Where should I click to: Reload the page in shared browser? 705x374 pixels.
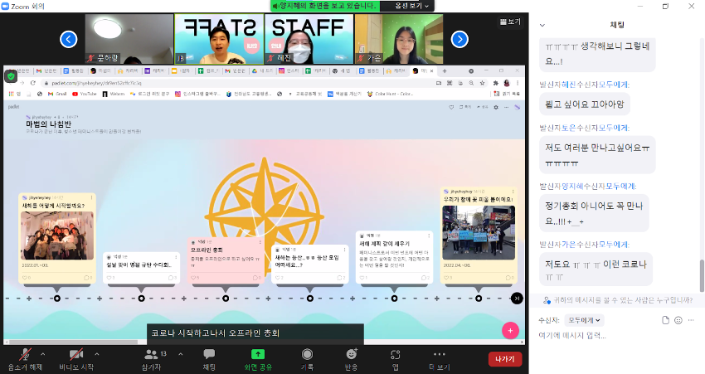(33, 83)
